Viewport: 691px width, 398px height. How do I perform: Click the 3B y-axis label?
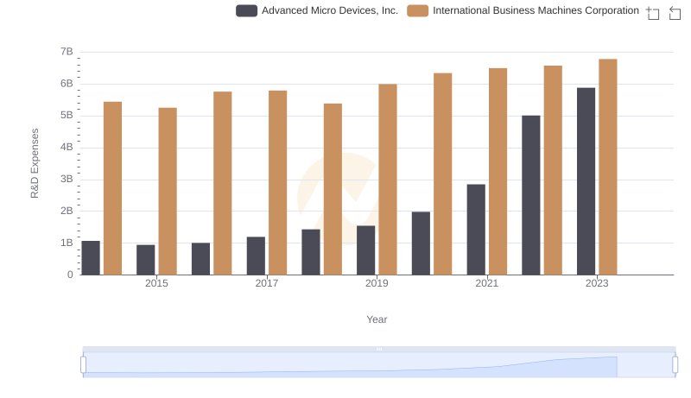67,180
